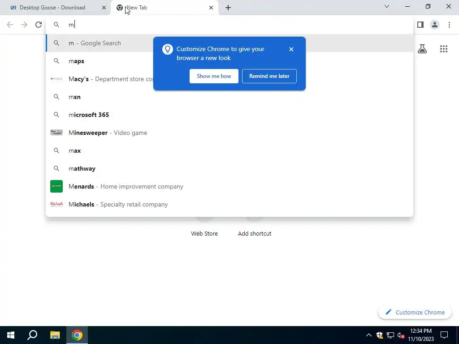This screenshot has width=459, height=344.
Task: Go back using the back arrow
Action: [x=10, y=25]
